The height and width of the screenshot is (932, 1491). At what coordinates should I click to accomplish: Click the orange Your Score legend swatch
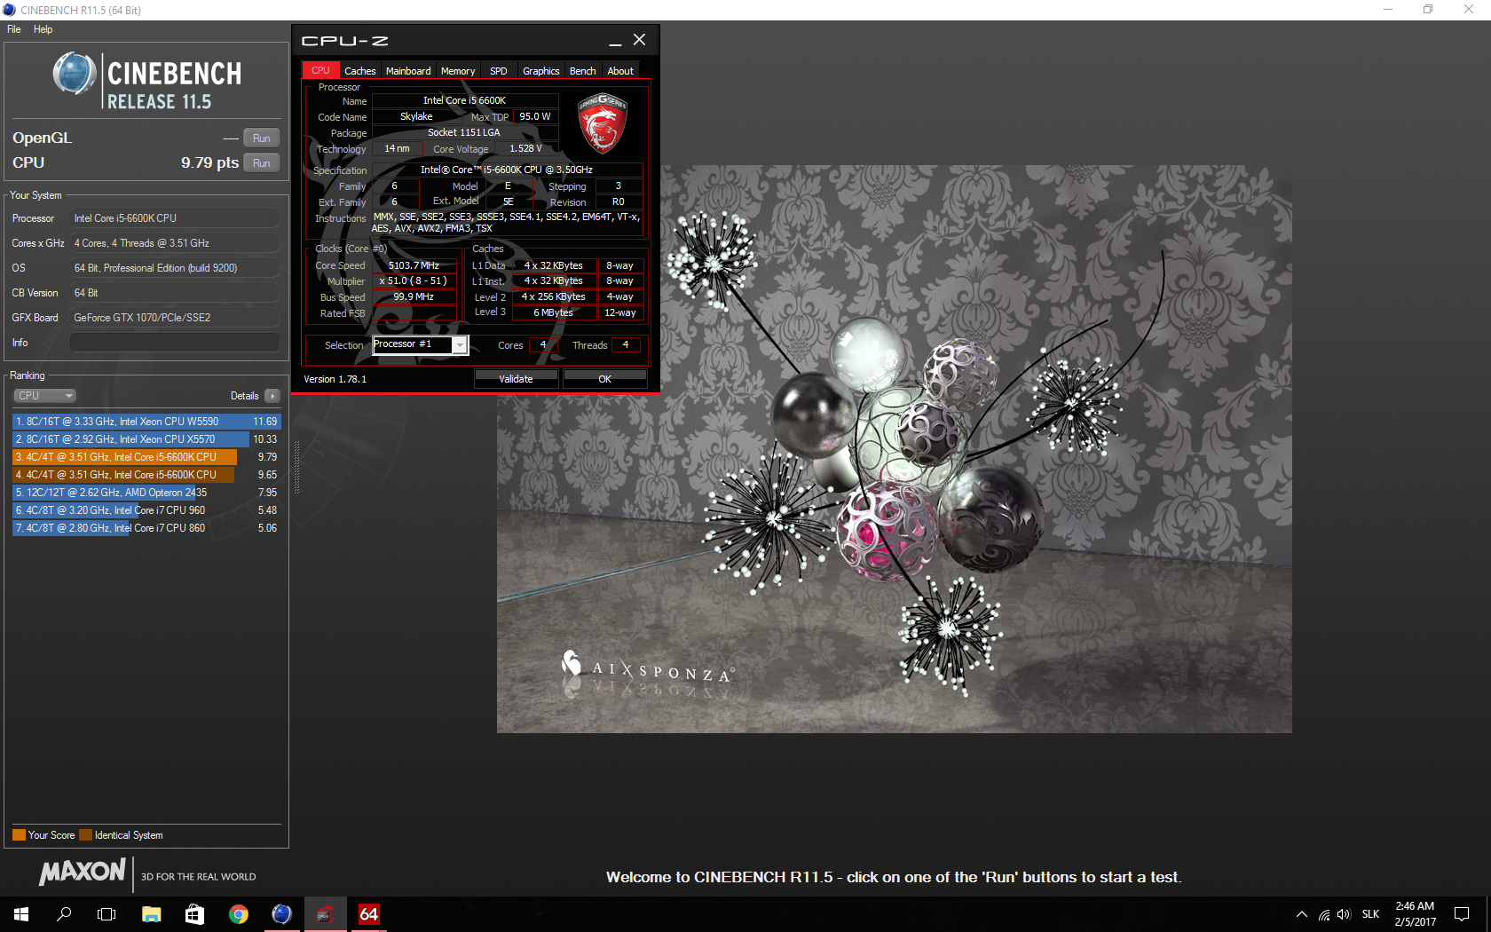coord(19,835)
